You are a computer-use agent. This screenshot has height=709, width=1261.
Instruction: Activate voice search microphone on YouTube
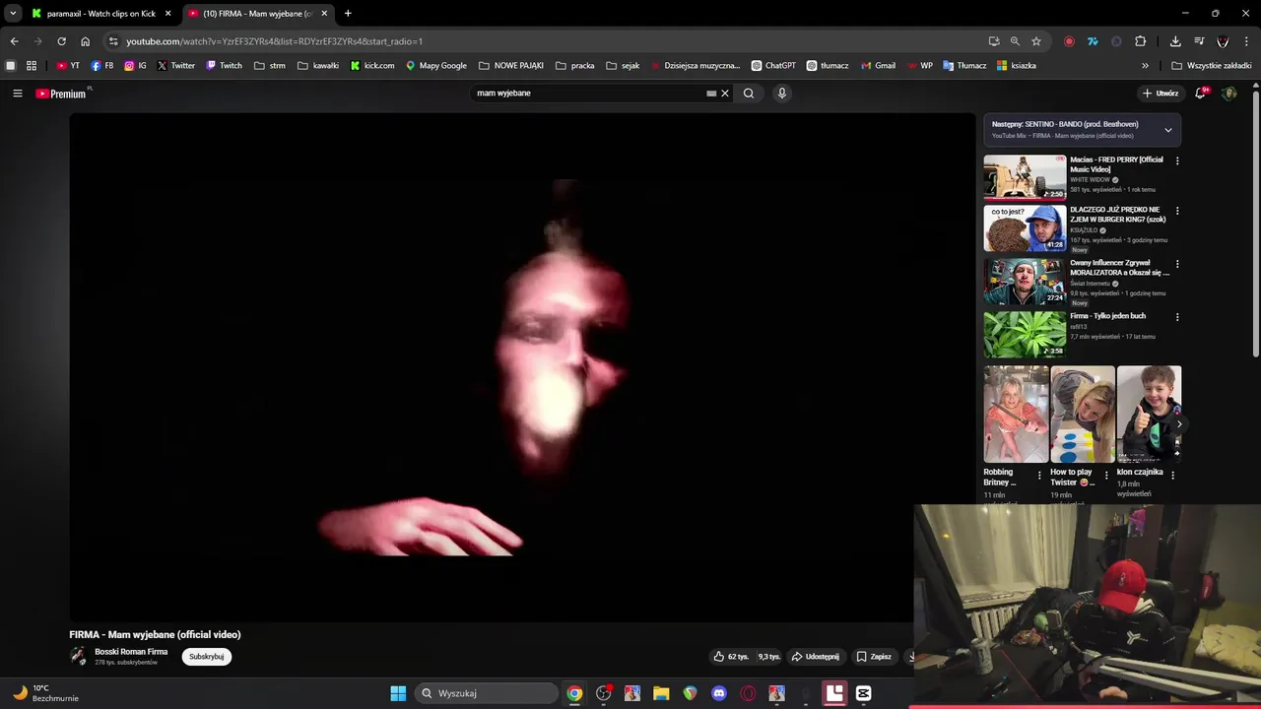[x=782, y=94]
